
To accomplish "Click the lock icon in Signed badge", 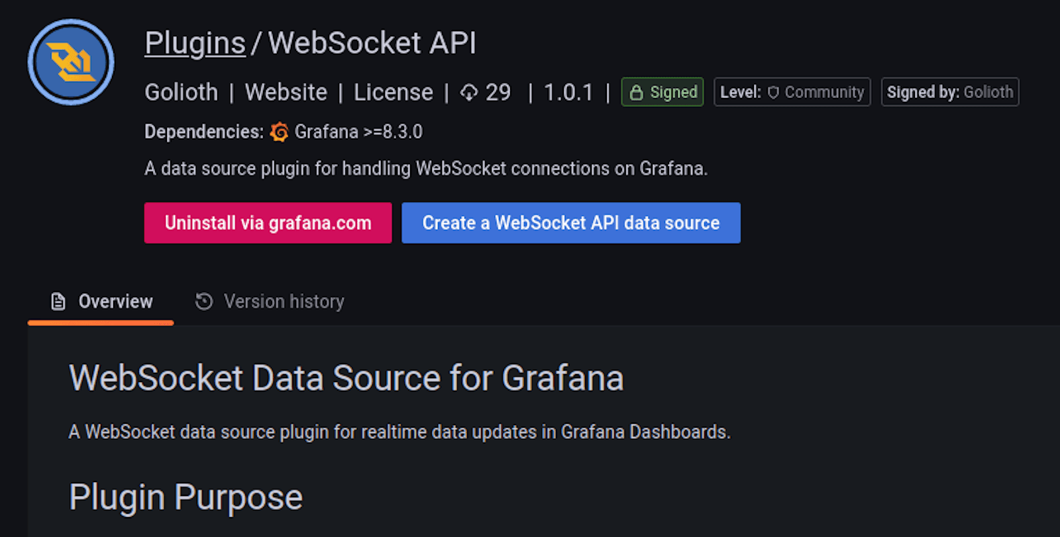I will coord(636,93).
